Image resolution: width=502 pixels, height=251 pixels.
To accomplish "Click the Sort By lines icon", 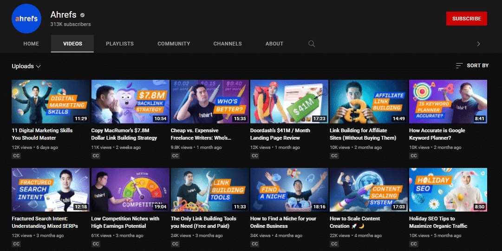I will (x=459, y=65).
